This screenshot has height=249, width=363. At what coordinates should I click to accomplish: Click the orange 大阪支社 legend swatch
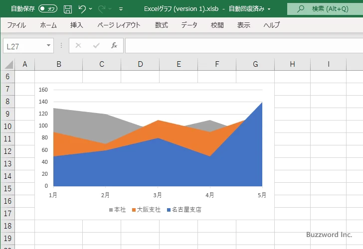tap(134, 210)
